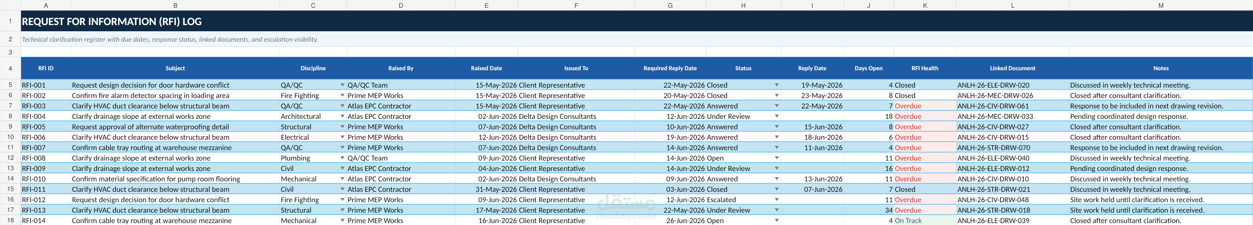This screenshot has height=225, width=1253.
Task: Select row 4 header
Action: [x=10, y=68]
